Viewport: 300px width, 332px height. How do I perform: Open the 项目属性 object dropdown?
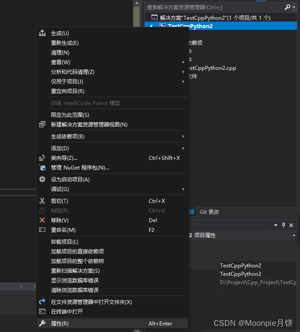(x=294, y=235)
